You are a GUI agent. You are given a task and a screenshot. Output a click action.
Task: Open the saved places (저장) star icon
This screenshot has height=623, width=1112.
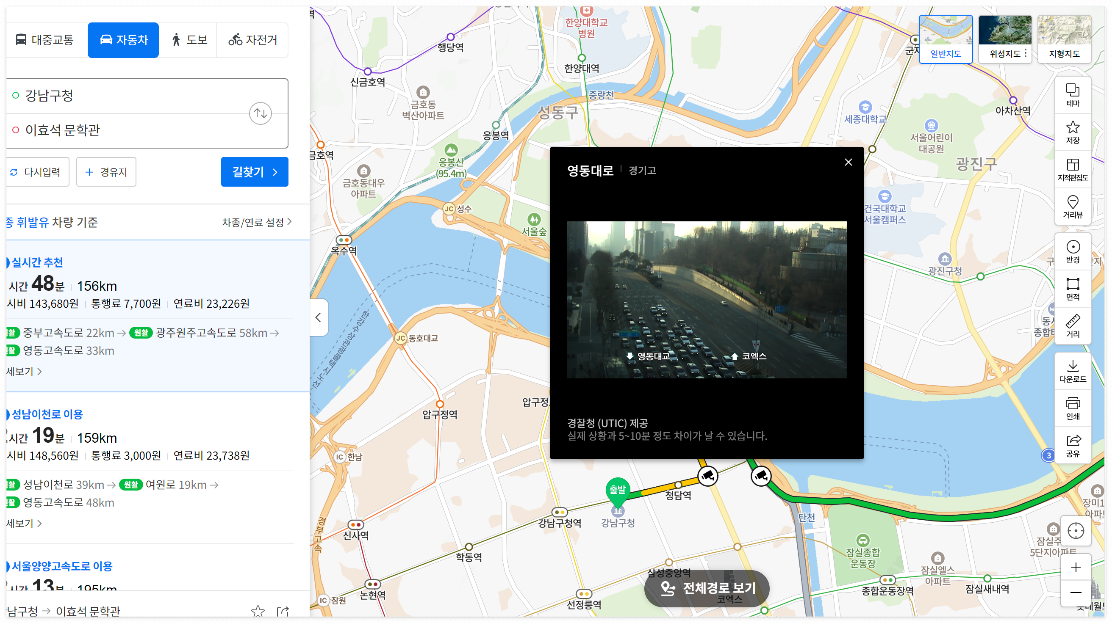tap(1073, 132)
